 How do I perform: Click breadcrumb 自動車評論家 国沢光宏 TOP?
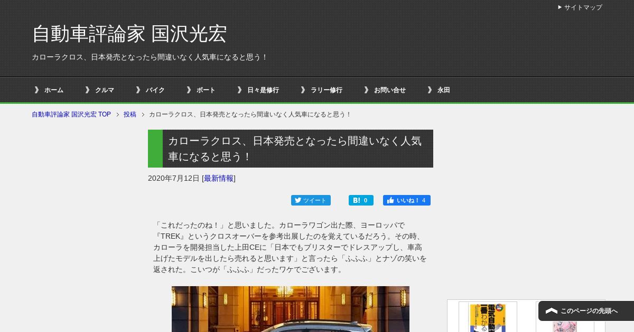[x=71, y=114]
